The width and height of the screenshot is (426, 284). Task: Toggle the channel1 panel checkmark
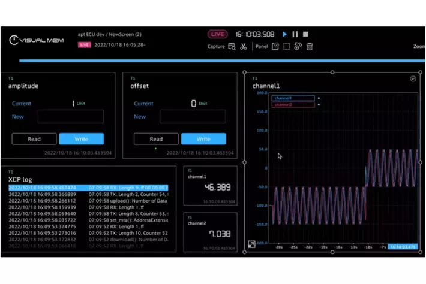[x=413, y=79]
